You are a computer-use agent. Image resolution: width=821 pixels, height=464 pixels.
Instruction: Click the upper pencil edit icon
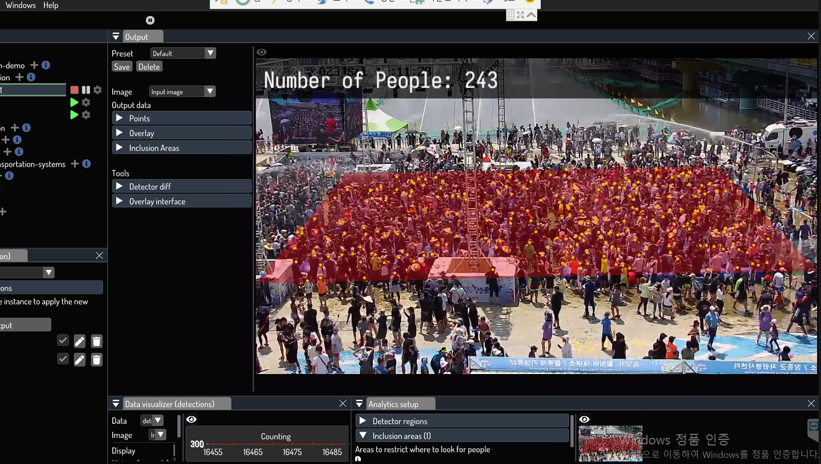click(79, 341)
